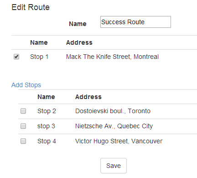Focus the route Name input field
Viewport: 197px width, 178px height.
click(x=135, y=22)
